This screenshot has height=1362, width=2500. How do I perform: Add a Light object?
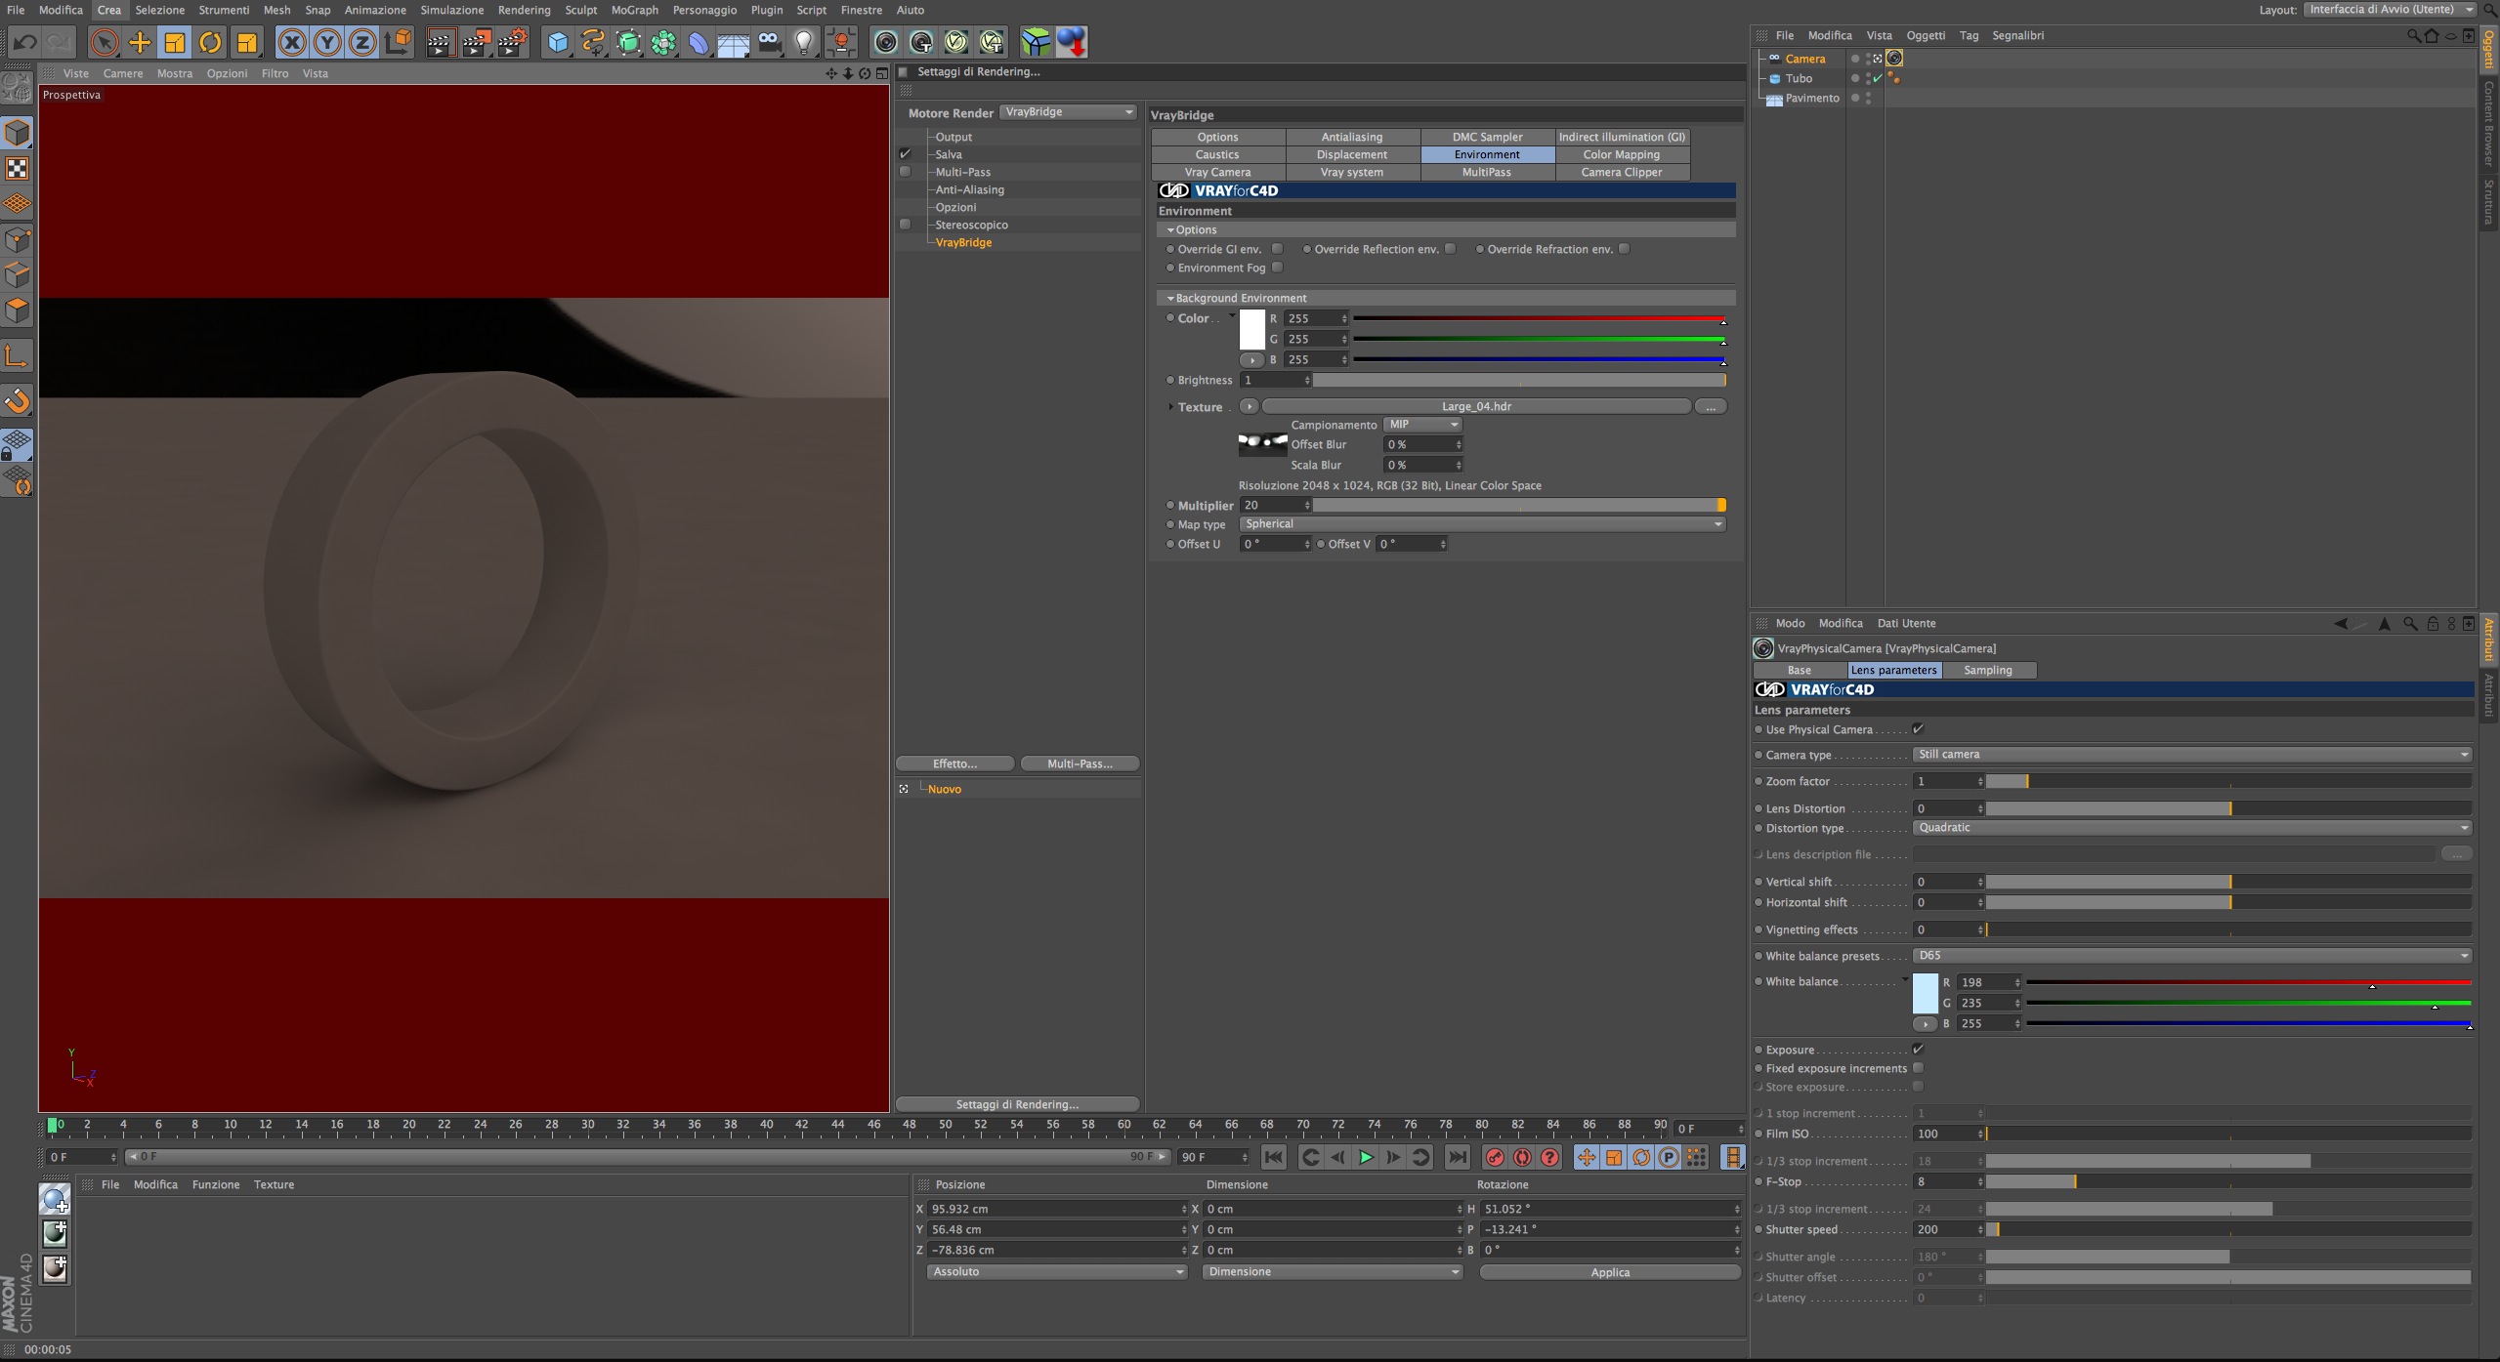point(803,42)
